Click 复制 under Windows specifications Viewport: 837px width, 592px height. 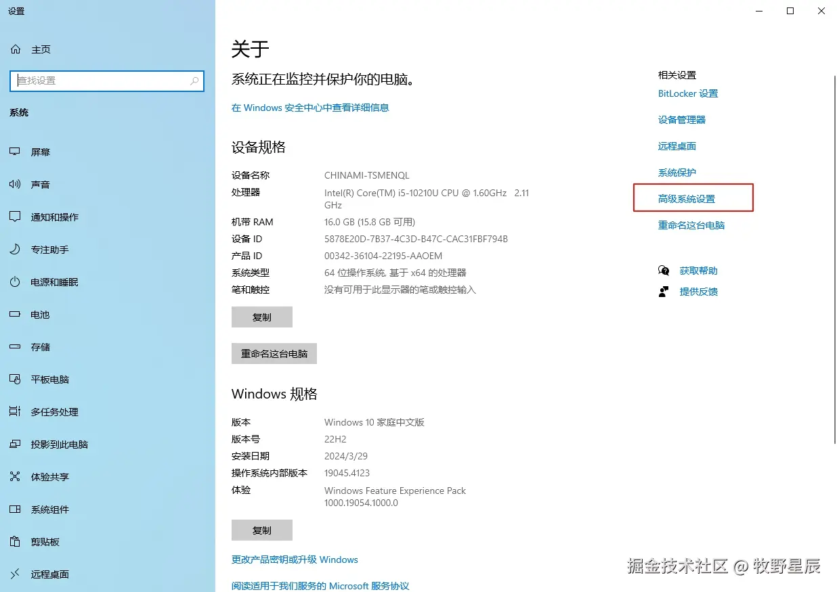coord(262,530)
